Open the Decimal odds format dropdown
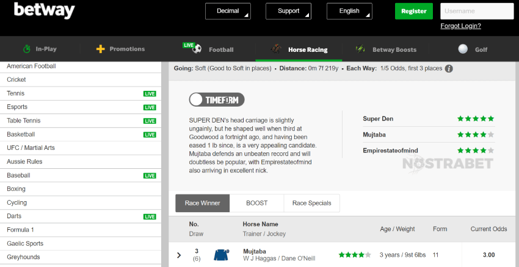The image size is (519, 267). tap(228, 11)
